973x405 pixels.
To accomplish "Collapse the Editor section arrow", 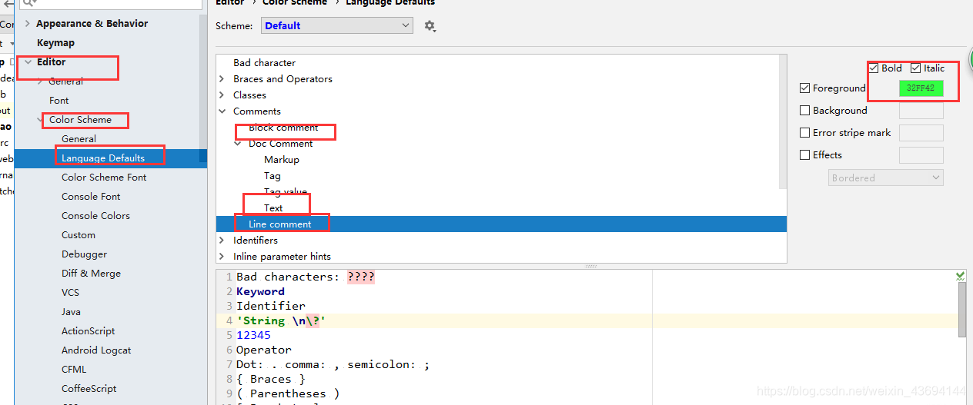I will 28,62.
